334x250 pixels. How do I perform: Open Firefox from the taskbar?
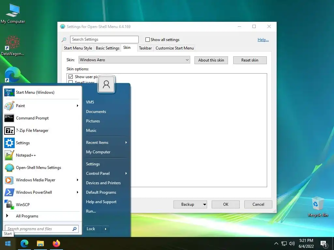[56, 243]
